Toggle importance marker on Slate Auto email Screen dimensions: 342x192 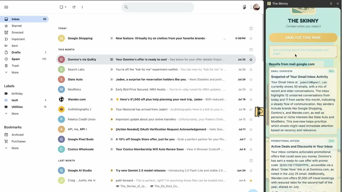click(x=112, y=79)
